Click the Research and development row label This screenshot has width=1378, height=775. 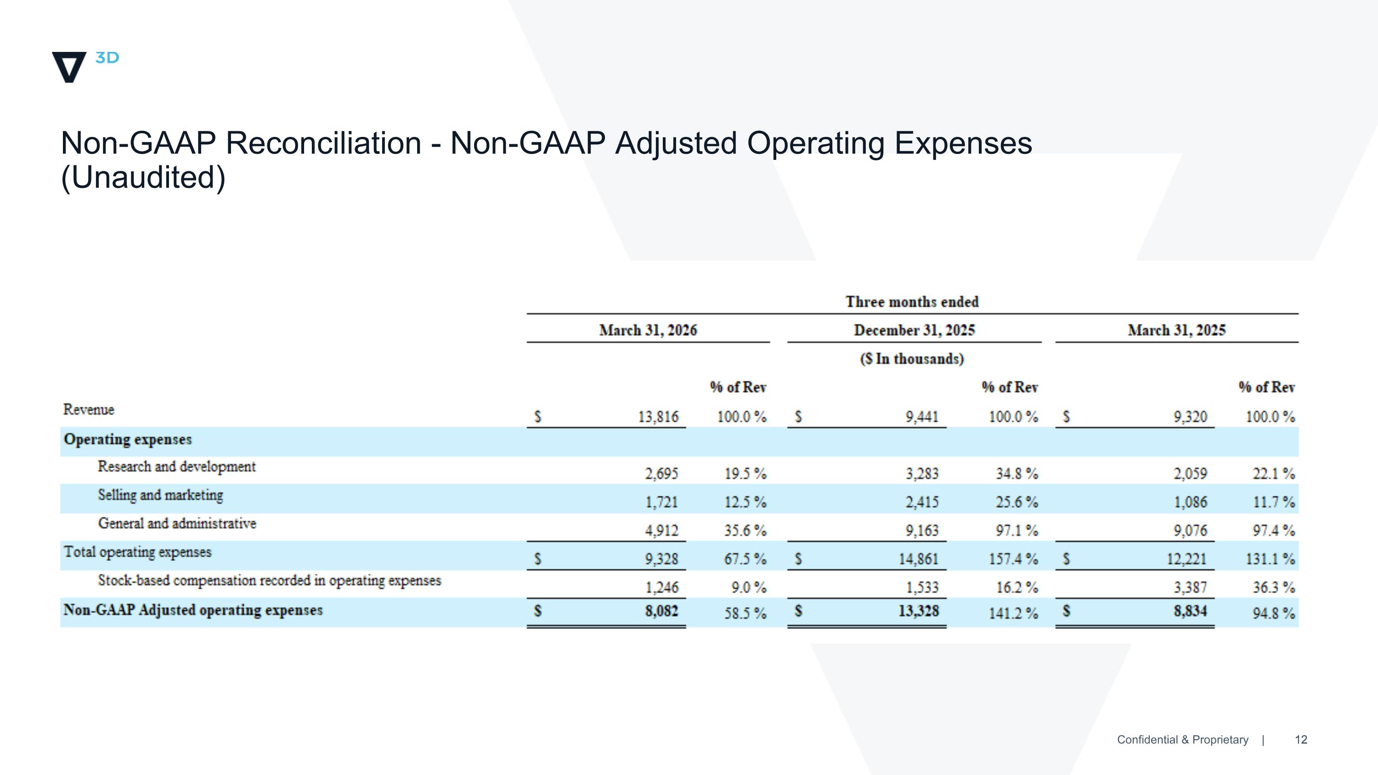coord(176,467)
